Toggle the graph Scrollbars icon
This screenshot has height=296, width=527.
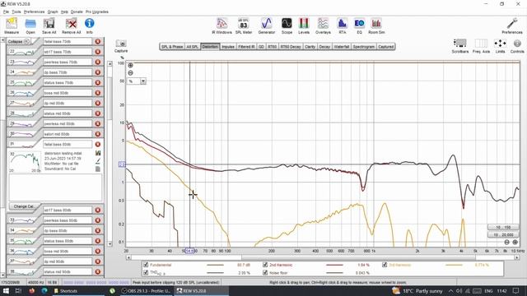tap(459, 46)
